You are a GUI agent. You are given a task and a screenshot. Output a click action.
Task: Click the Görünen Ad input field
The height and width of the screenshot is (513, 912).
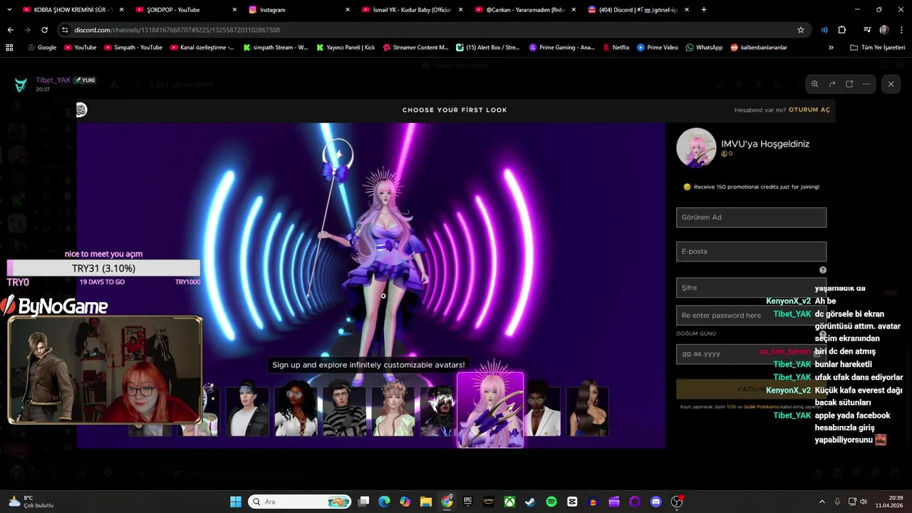(751, 217)
